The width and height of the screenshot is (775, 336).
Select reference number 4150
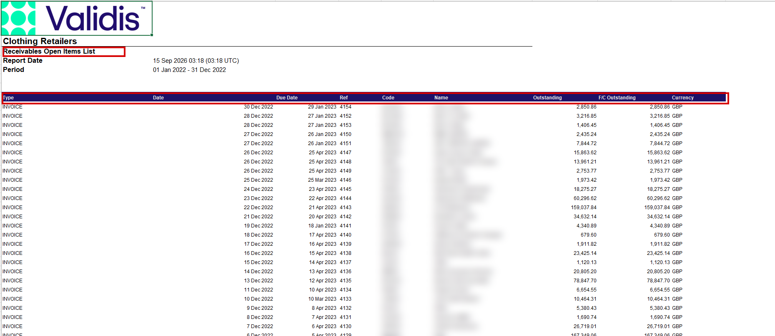point(346,134)
